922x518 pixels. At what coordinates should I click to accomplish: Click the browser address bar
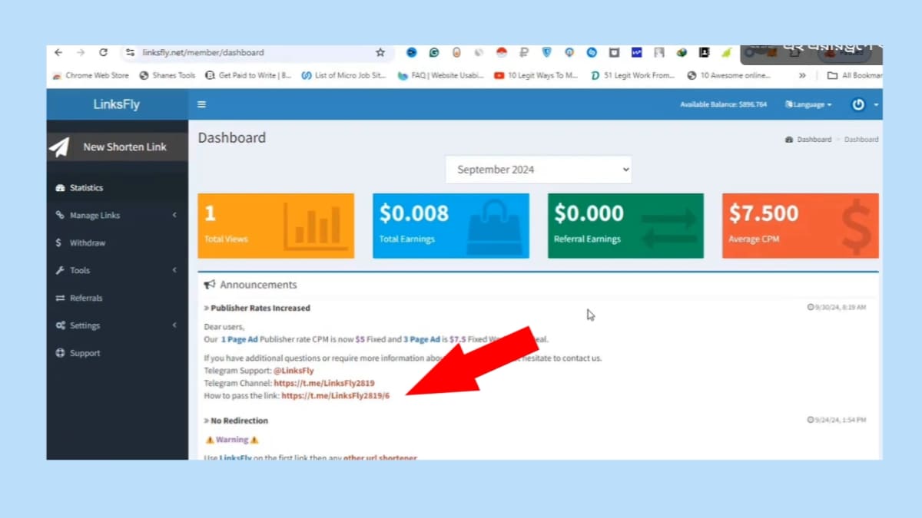pyautogui.click(x=254, y=52)
